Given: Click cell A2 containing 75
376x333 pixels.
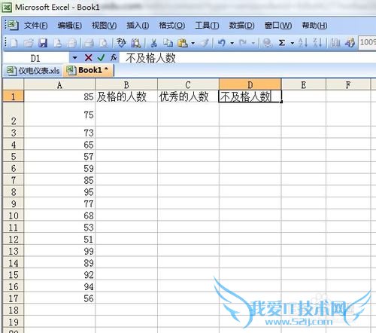Looking at the screenshot, I should point(59,115).
